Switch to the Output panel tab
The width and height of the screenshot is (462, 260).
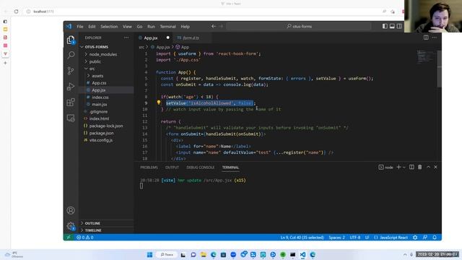(172, 167)
